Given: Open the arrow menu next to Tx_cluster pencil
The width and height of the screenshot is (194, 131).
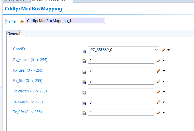Looking at the screenshot, I should click(x=164, y=92).
